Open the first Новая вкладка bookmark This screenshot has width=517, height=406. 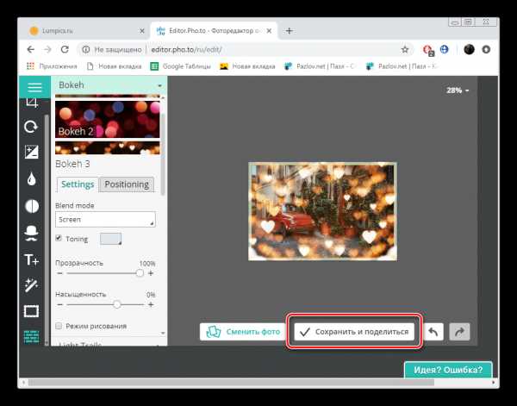pos(114,66)
